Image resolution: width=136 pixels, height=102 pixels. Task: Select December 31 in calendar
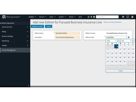[125, 63]
